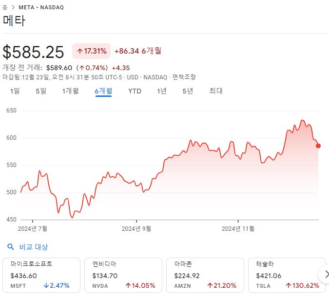Click the META · NASDAQ breadcrumb text

[41, 7]
